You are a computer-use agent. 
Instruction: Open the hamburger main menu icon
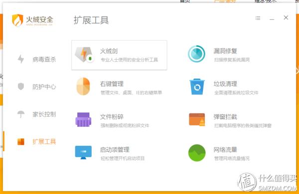pos(258,18)
